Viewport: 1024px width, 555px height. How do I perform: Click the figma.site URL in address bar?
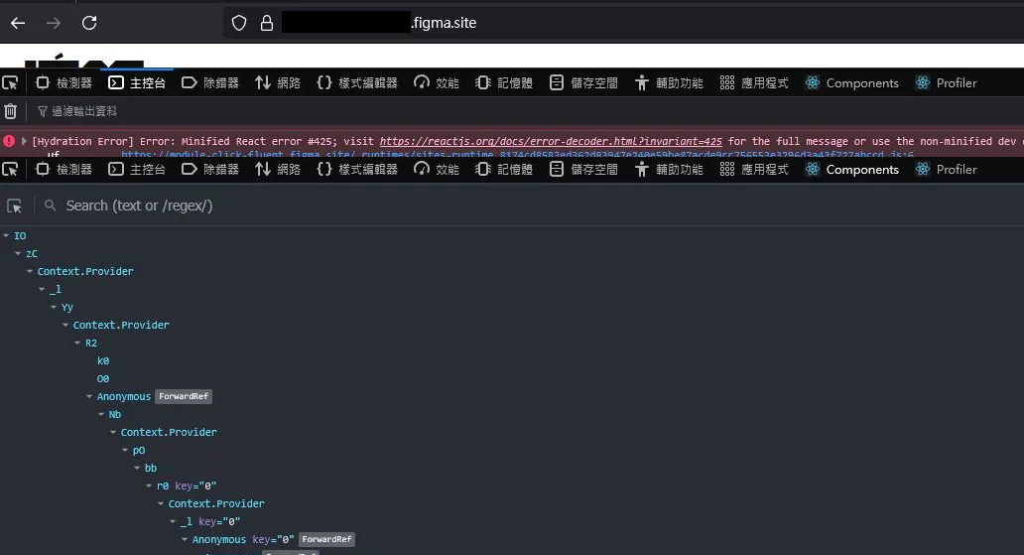[x=445, y=23]
